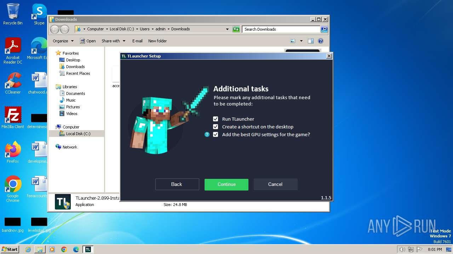Select Network in navigation pane
Image resolution: width=453 pixels, height=254 pixels.
coord(70,147)
